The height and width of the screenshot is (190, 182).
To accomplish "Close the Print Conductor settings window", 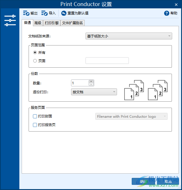I will tap(176, 5).
